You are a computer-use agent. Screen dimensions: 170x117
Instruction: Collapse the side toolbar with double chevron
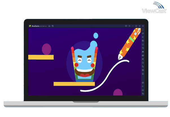click(x=143, y=26)
